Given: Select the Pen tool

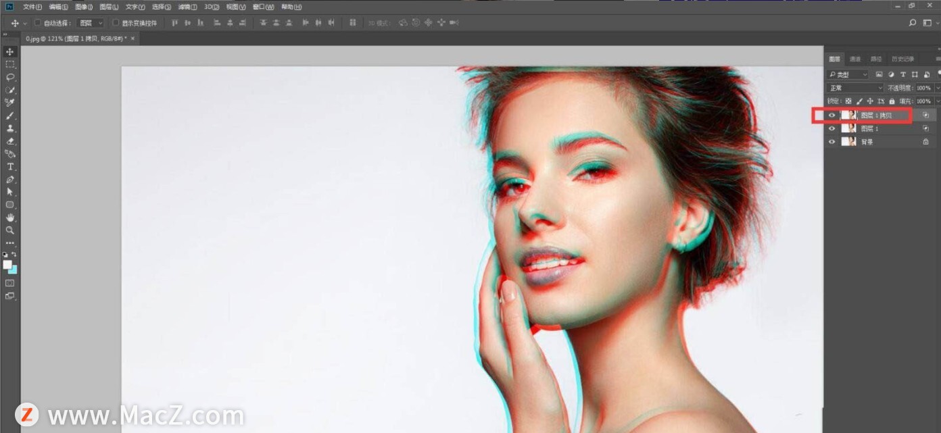Looking at the screenshot, I should point(9,180).
